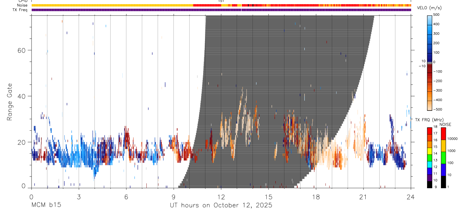462x213 pixels.
Task: Click the yellow and red Noise strip above plot
Action: [x=221, y=6]
